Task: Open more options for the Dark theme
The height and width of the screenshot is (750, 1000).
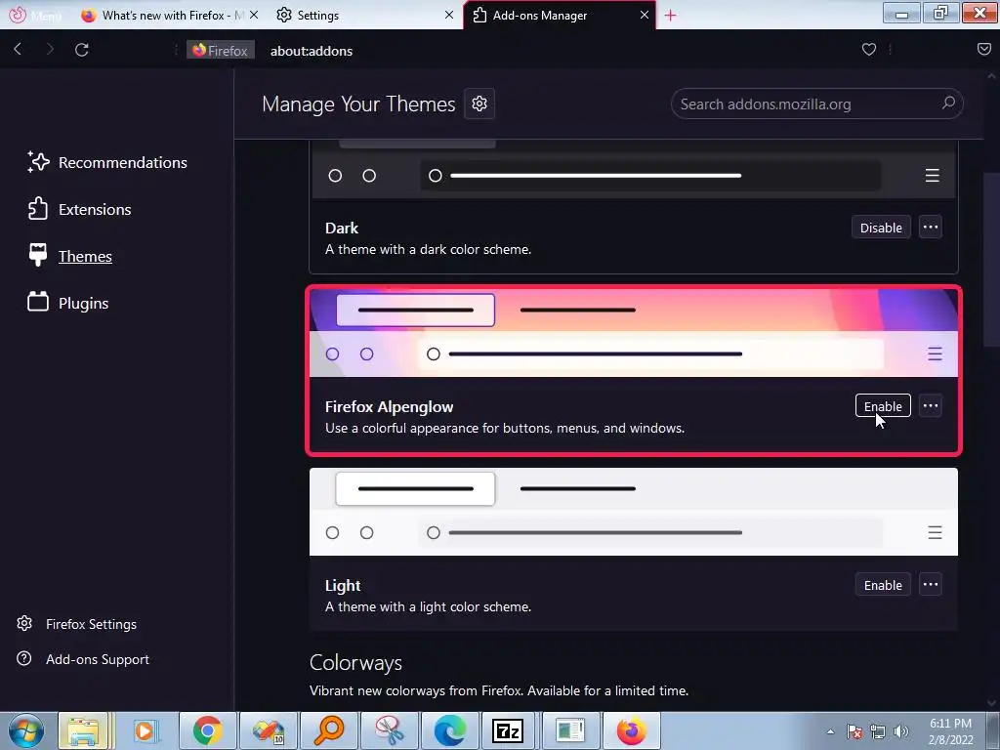Action: (x=931, y=227)
